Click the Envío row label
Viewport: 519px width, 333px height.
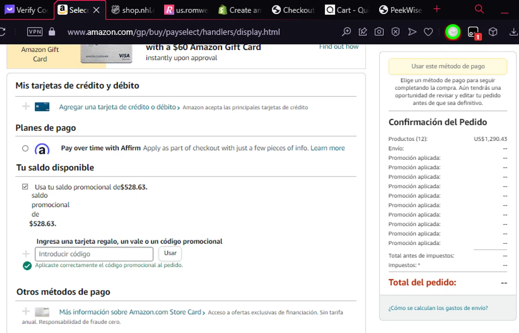(x=396, y=148)
